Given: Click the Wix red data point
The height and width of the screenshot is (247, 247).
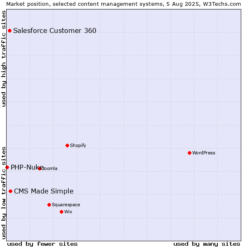Looking at the screenshot, I should (62, 212).
